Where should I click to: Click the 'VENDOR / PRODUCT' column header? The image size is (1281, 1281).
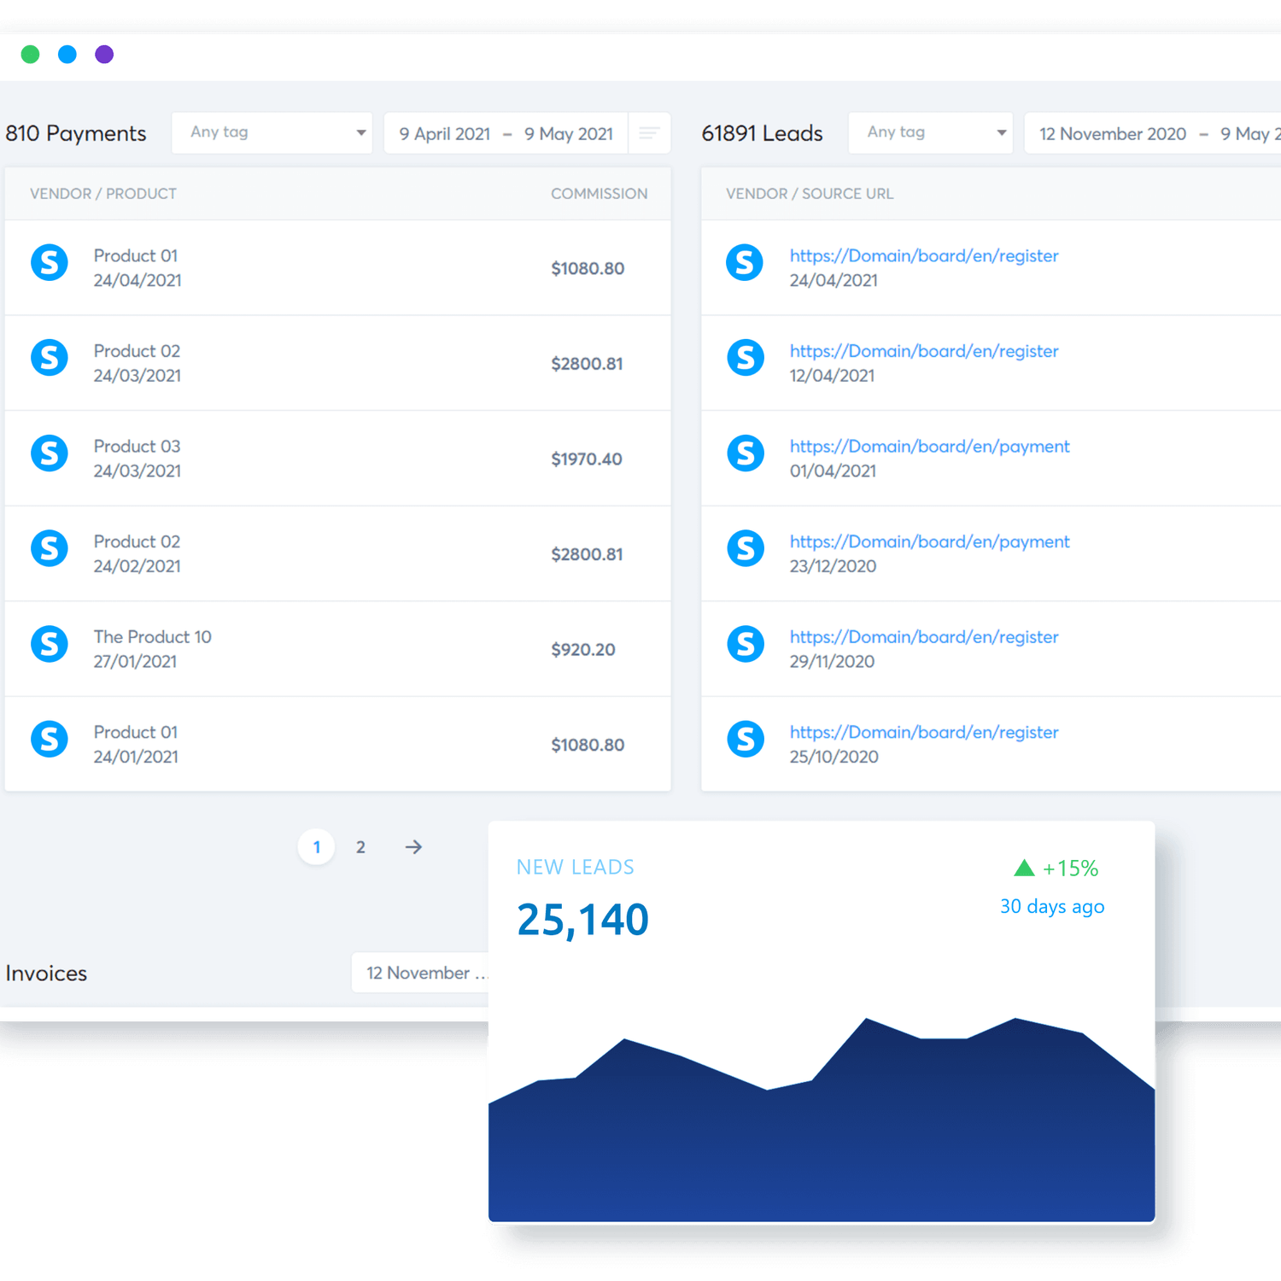[103, 194]
